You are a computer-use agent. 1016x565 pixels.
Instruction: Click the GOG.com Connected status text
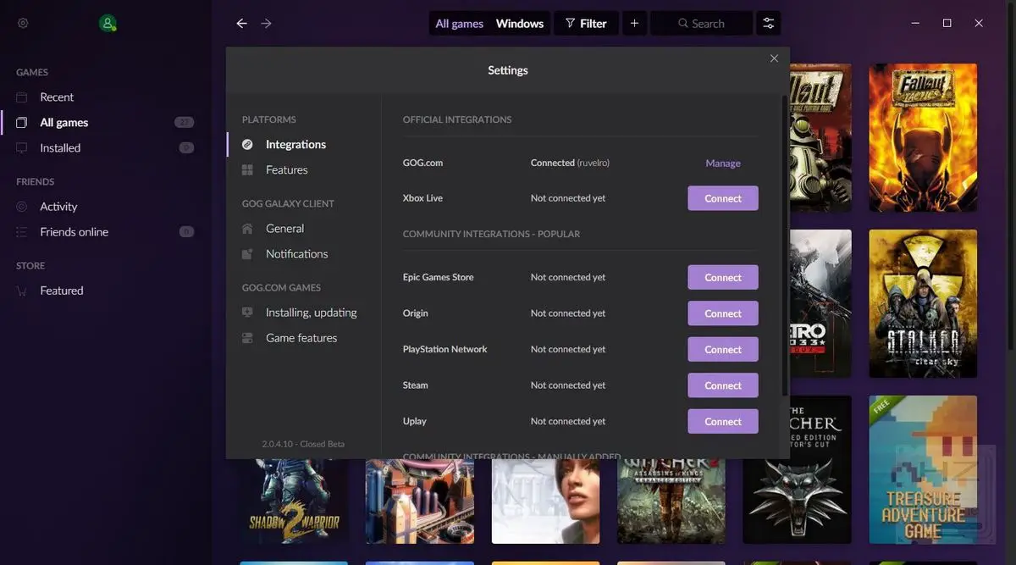pos(570,163)
